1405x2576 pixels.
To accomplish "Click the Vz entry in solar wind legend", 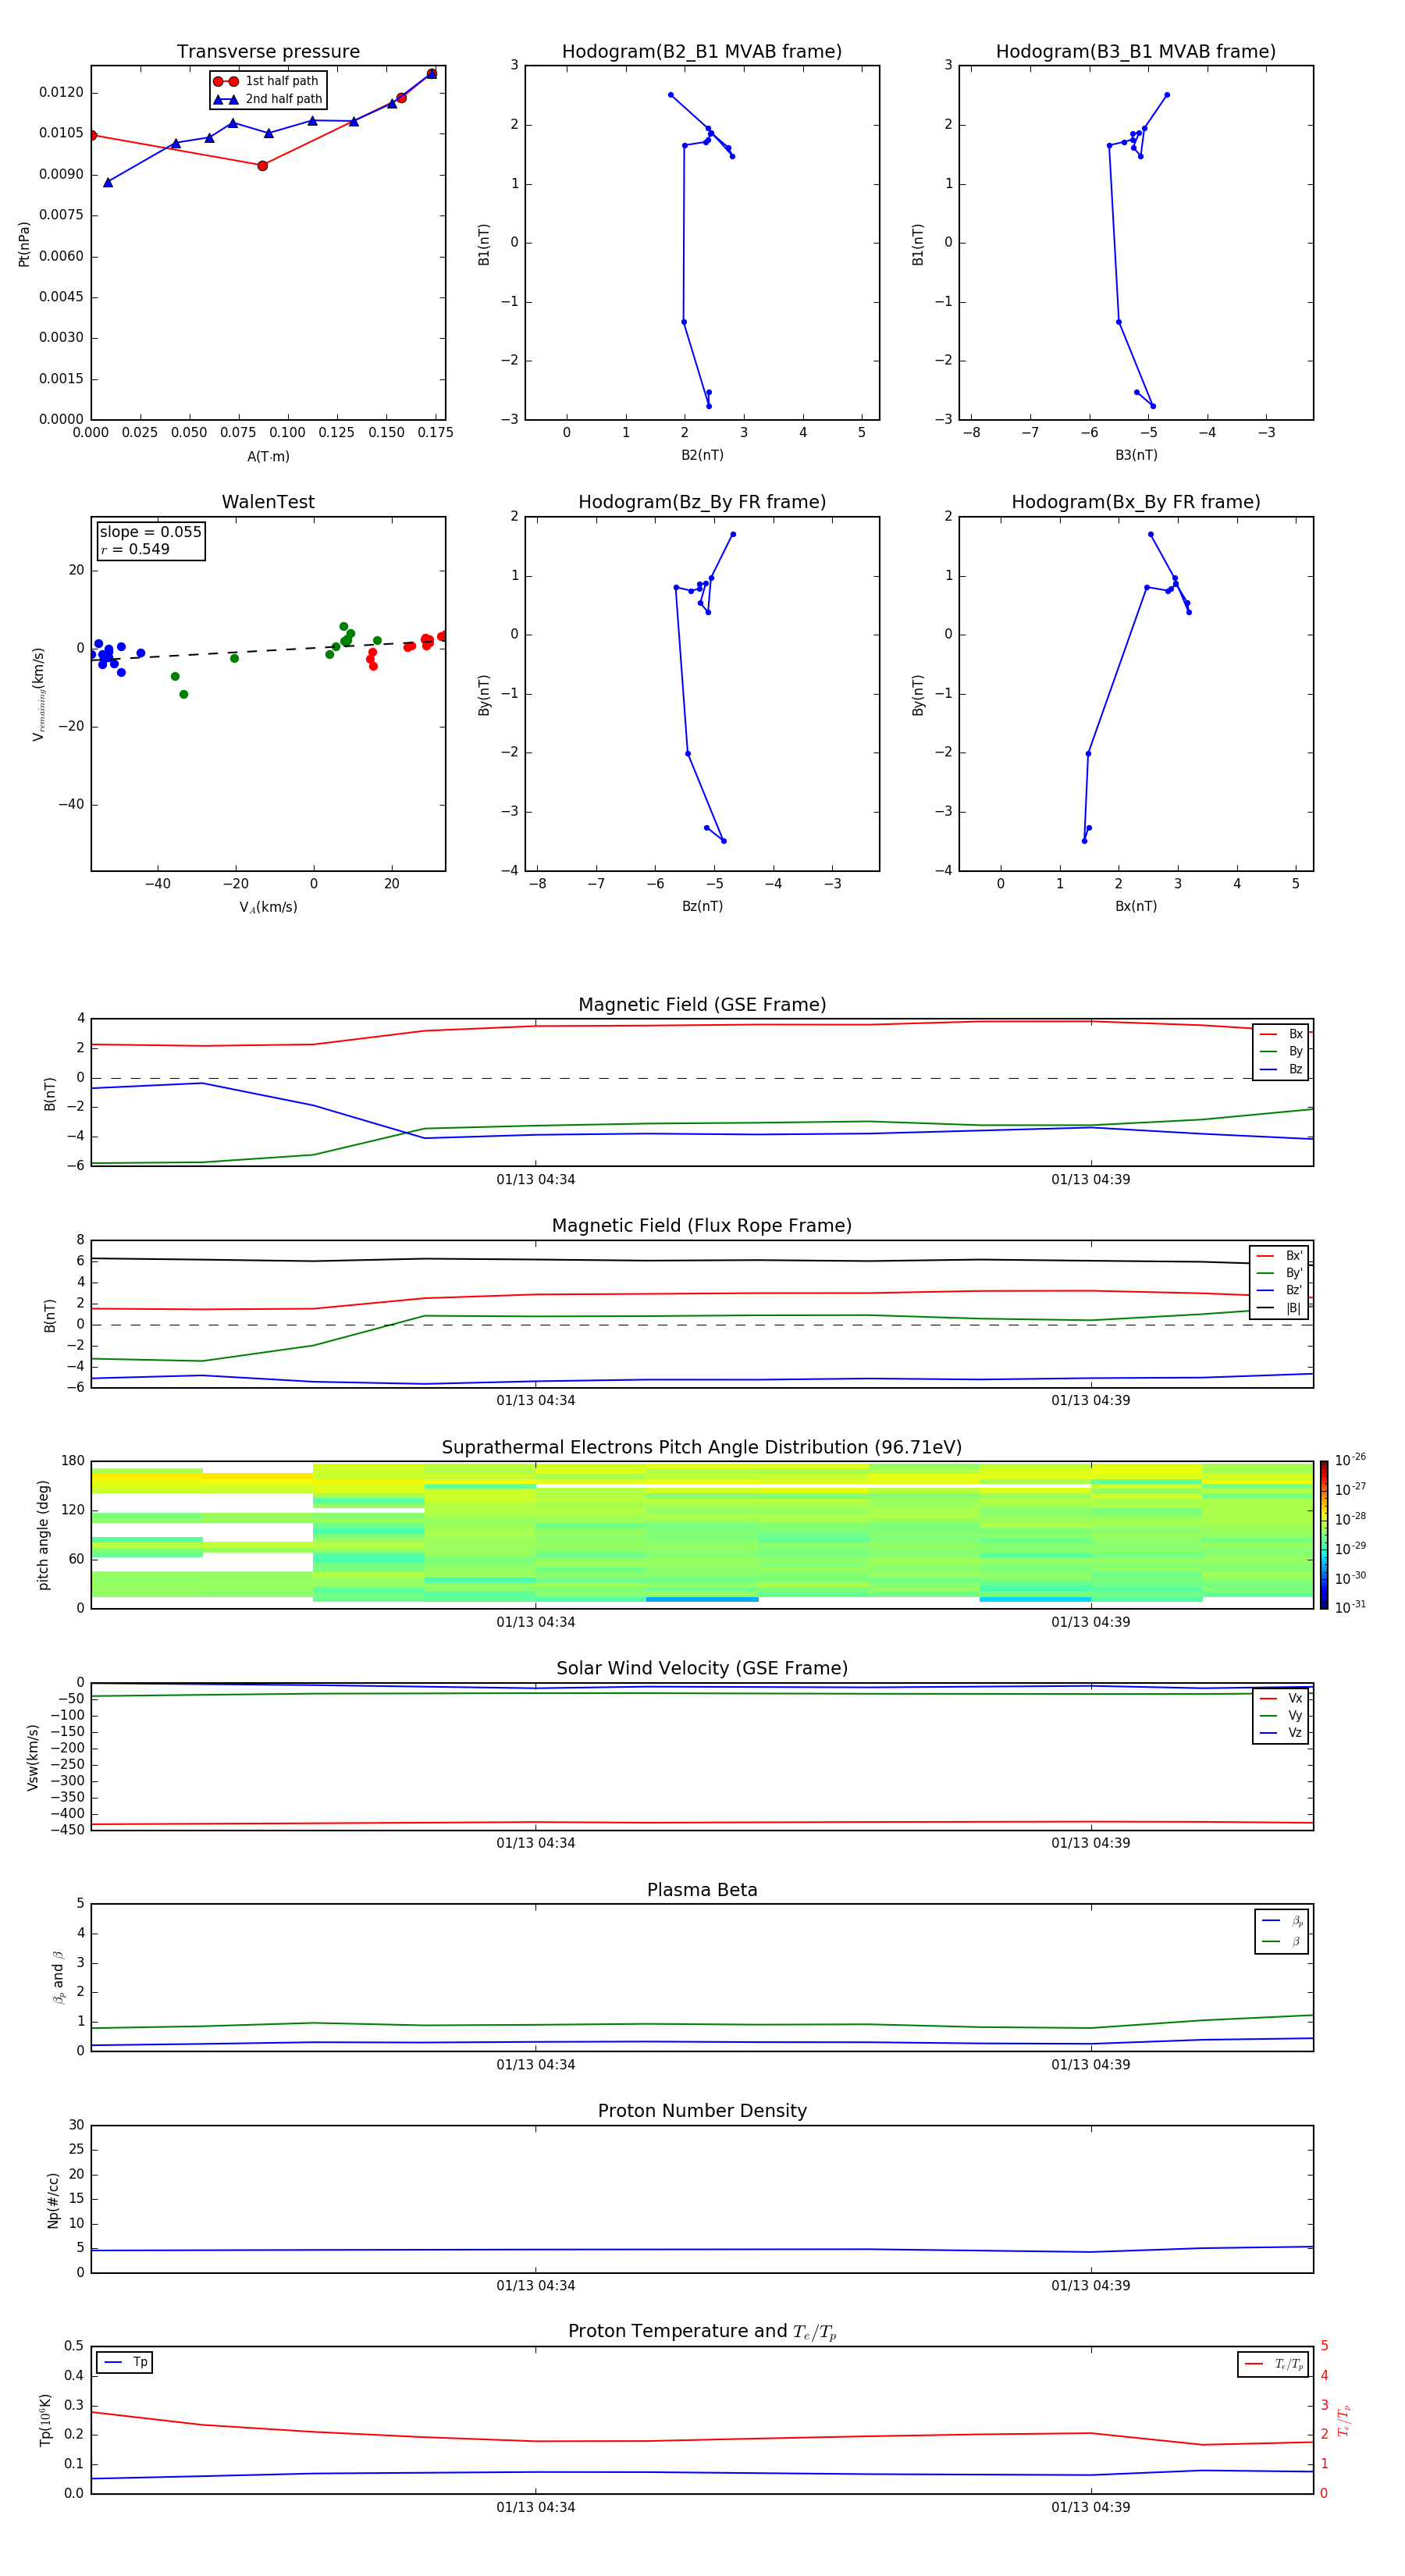I will pos(1281,1733).
